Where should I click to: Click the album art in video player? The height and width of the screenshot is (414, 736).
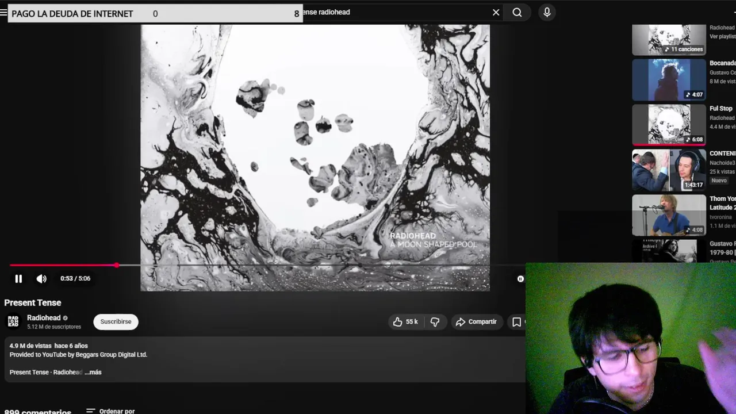(x=315, y=158)
